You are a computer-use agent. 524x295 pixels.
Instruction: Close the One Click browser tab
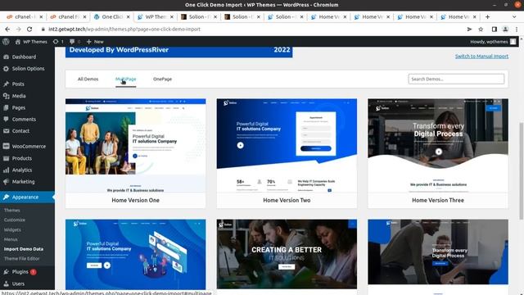128,16
